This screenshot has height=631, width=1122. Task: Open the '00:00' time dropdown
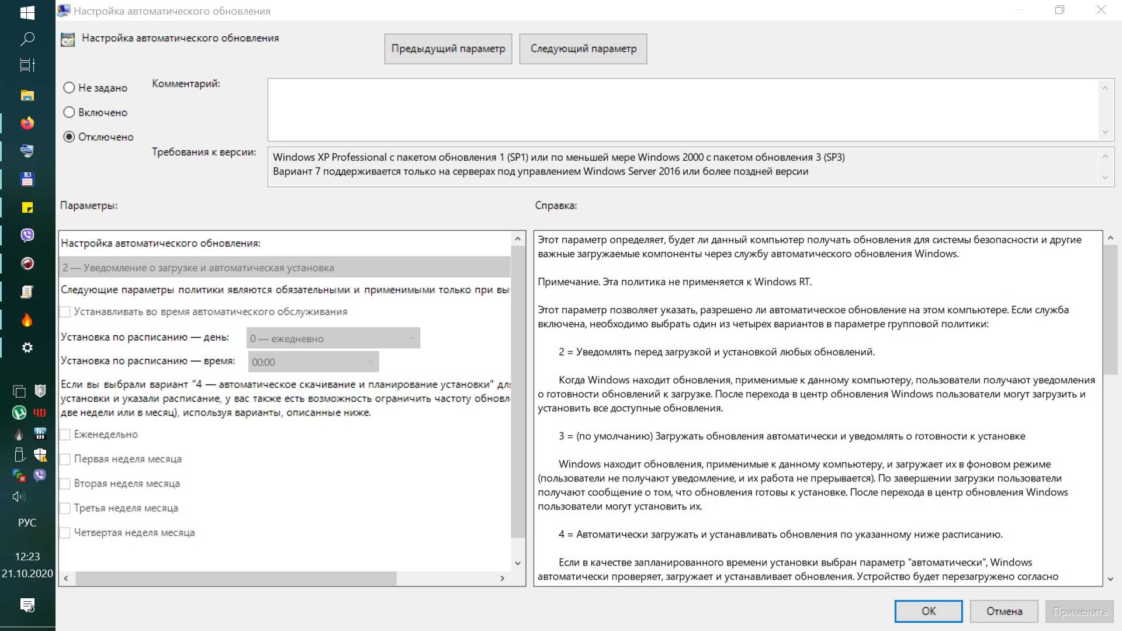point(313,362)
